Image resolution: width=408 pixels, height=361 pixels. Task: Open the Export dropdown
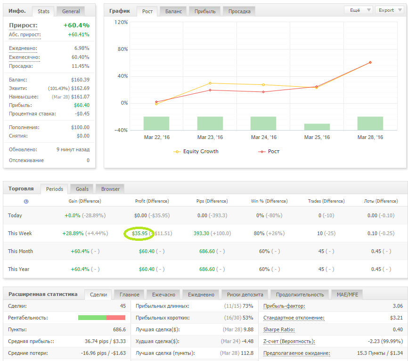390,10
